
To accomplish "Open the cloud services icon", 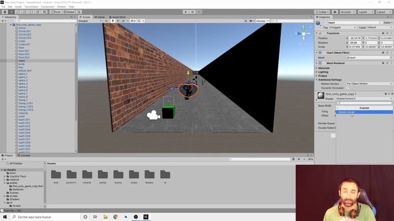I will coord(335,12).
